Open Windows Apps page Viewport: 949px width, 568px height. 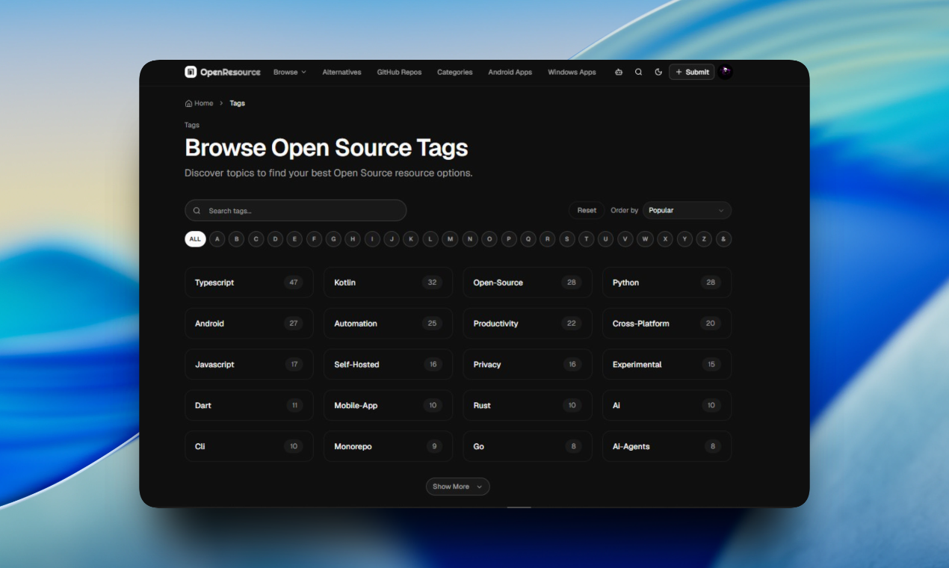click(572, 72)
